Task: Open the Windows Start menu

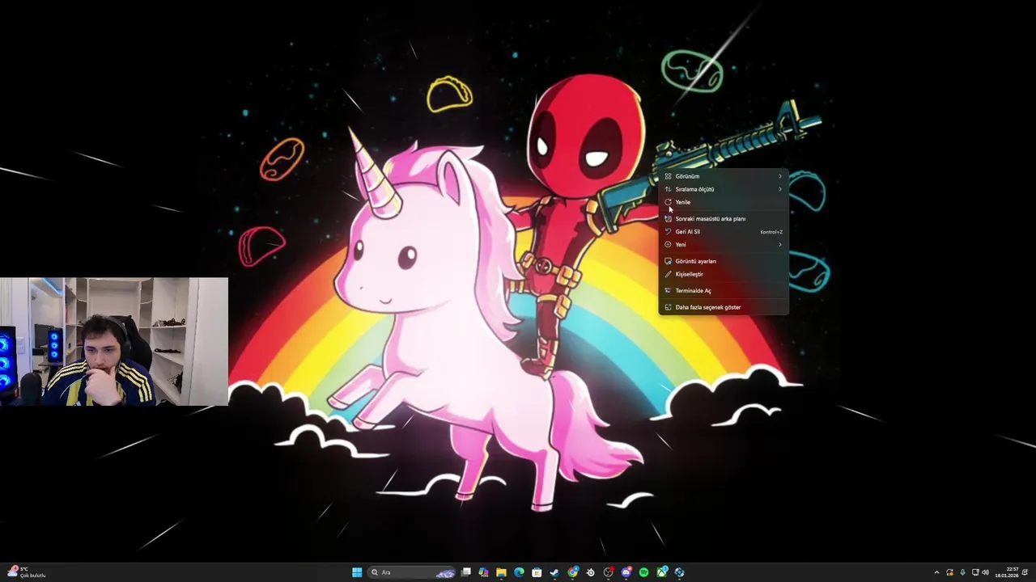Action: coord(357,572)
